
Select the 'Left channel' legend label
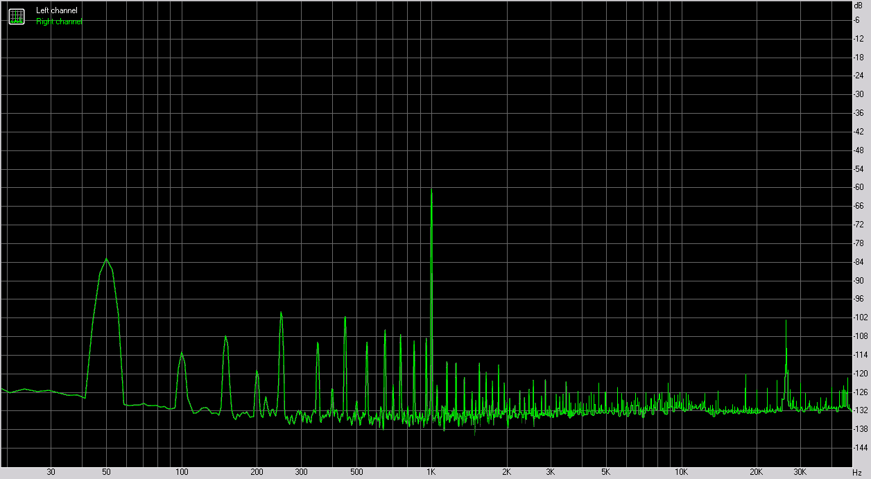[x=57, y=11]
